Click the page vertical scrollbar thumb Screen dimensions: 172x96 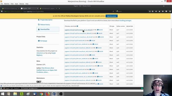click(171, 39)
